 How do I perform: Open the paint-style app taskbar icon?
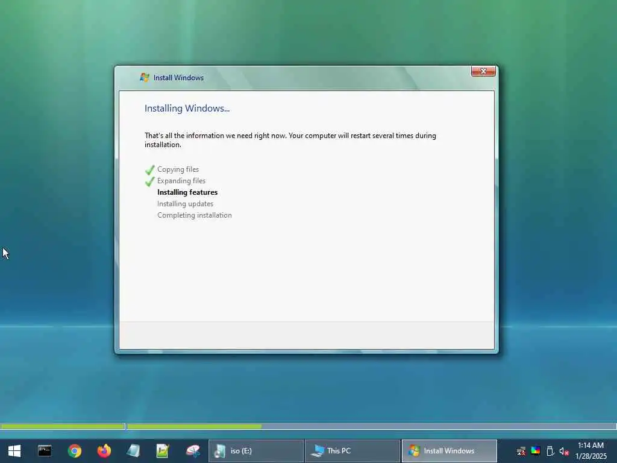point(193,451)
